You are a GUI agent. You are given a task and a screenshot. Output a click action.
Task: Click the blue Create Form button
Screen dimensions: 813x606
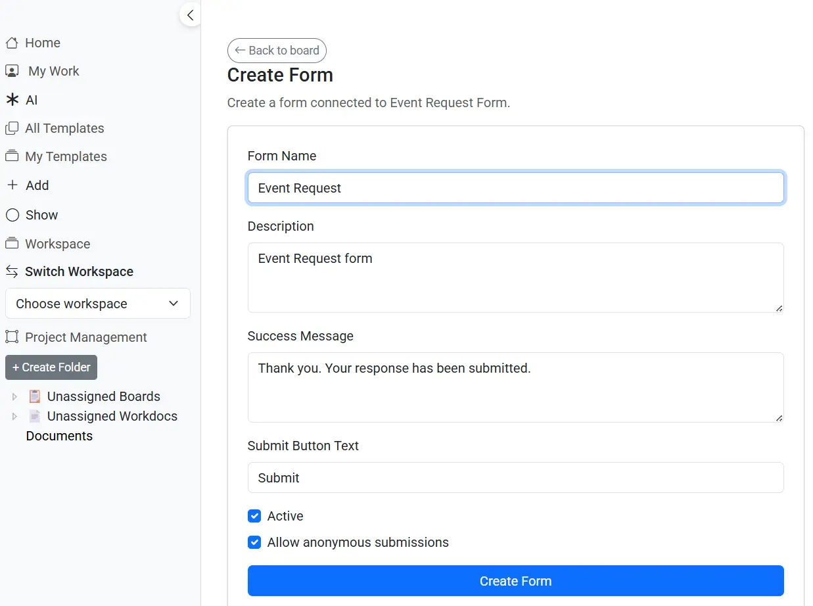pyautogui.click(x=516, y=581)
